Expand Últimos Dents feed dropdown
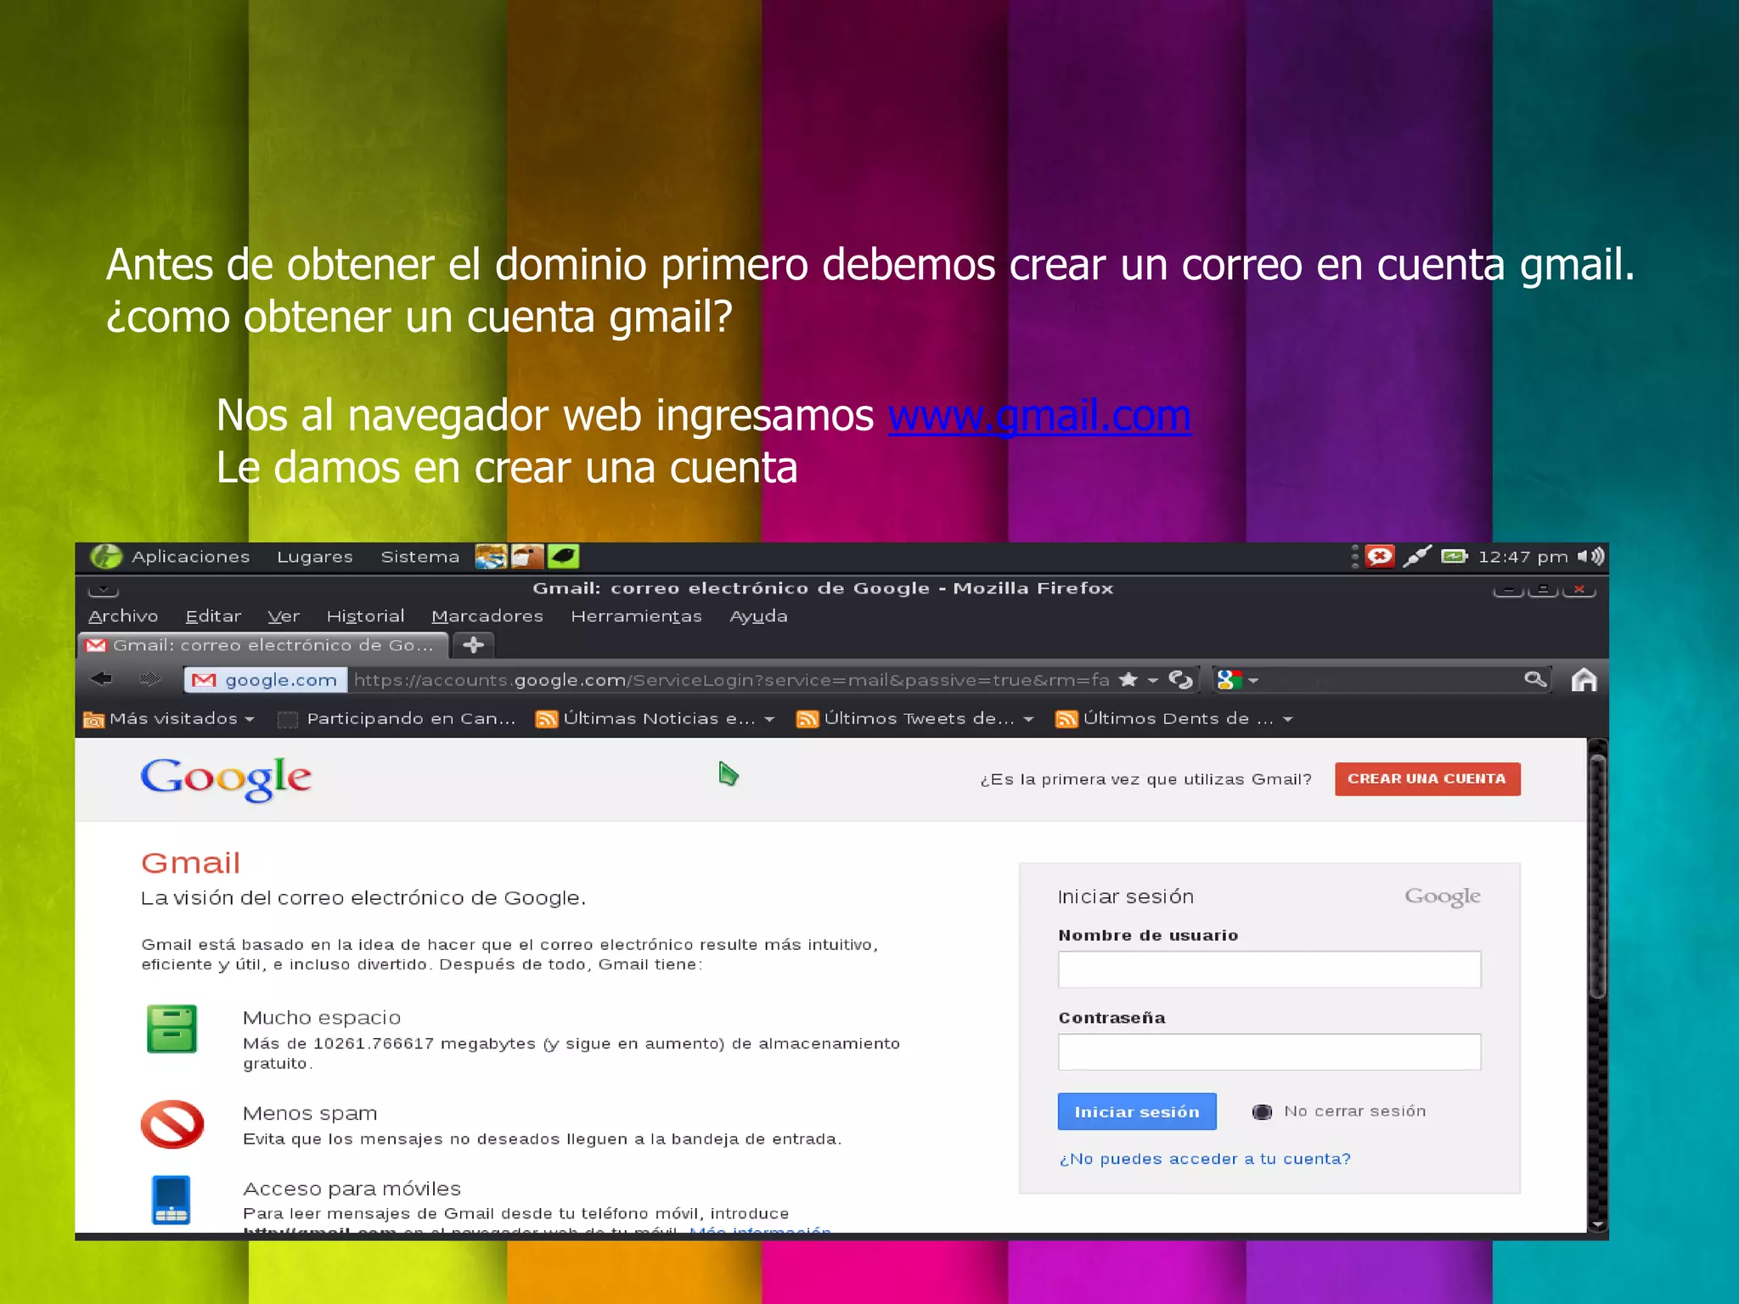The height and width of the screenshot is (1304, 1739). [1287, 720]
